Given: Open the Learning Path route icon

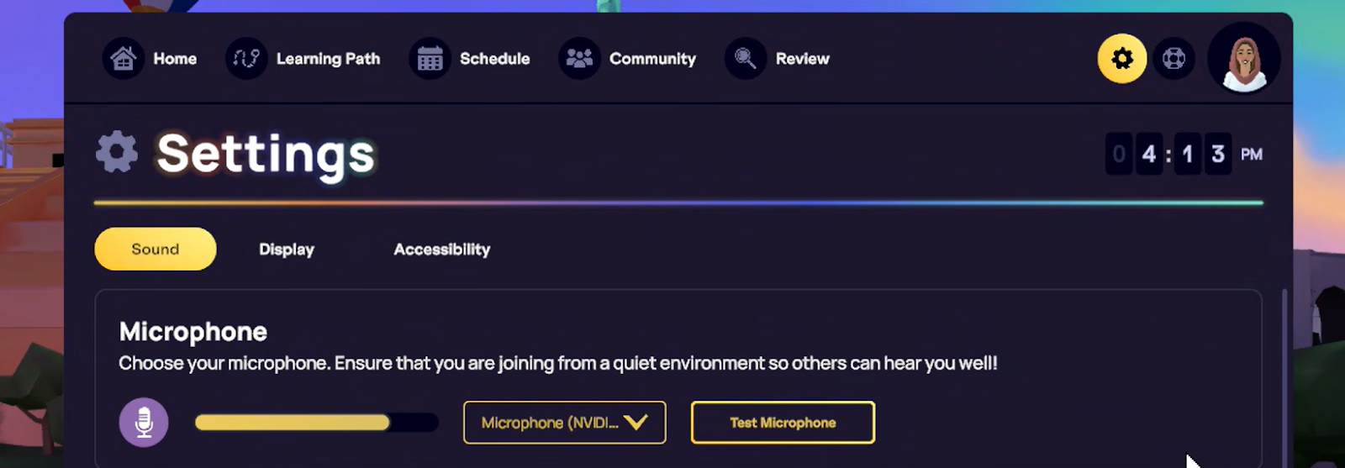Looking at the screenshot, I should pyautogui.click(x=246, y=59).
